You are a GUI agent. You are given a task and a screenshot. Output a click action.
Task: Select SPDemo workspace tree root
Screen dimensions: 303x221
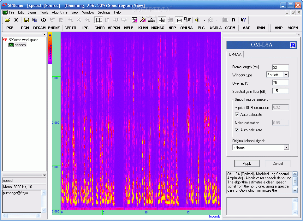point(24,40)
